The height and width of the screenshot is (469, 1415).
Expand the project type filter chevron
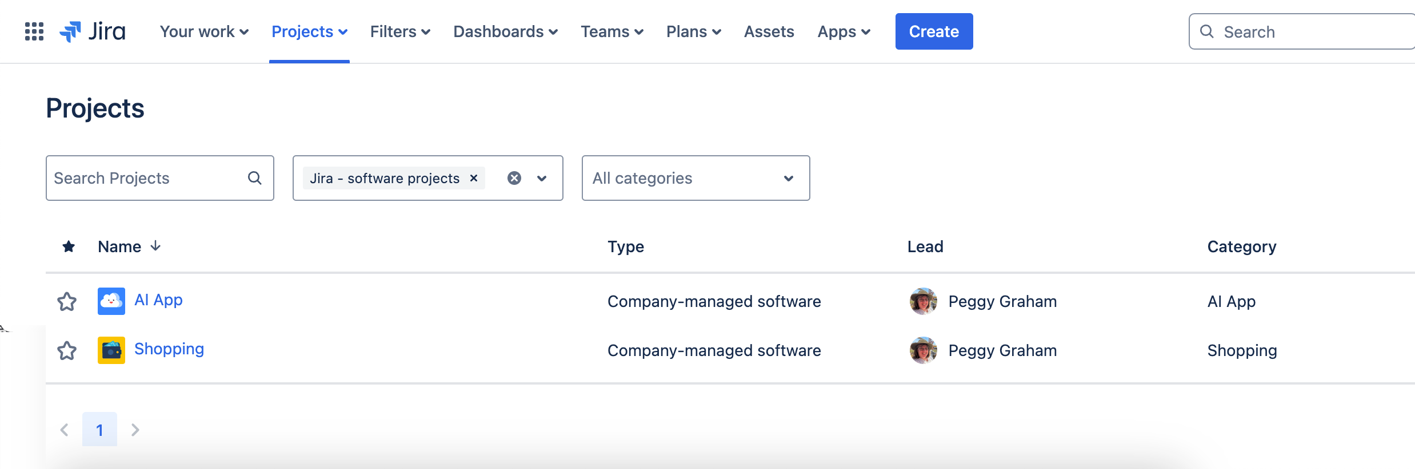tap(542, 178)
